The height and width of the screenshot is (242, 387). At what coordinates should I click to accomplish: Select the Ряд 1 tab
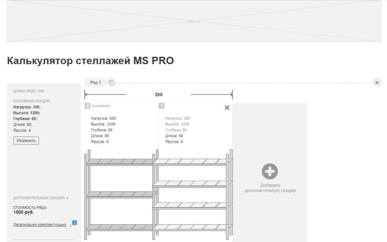[x=96, y=82]
